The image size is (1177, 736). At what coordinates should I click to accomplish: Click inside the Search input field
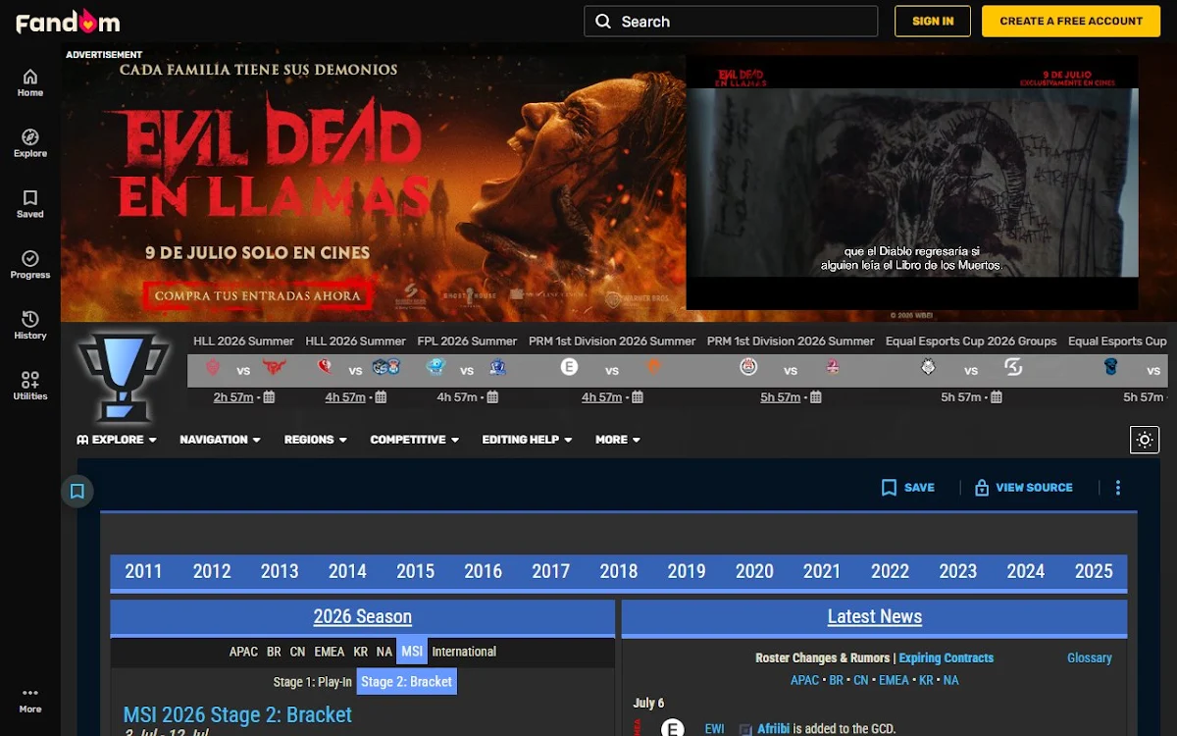click(x=731, y=21)
